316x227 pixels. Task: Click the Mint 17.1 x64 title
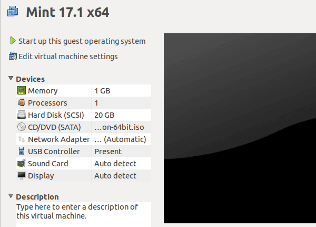click(x=67, y=12)
